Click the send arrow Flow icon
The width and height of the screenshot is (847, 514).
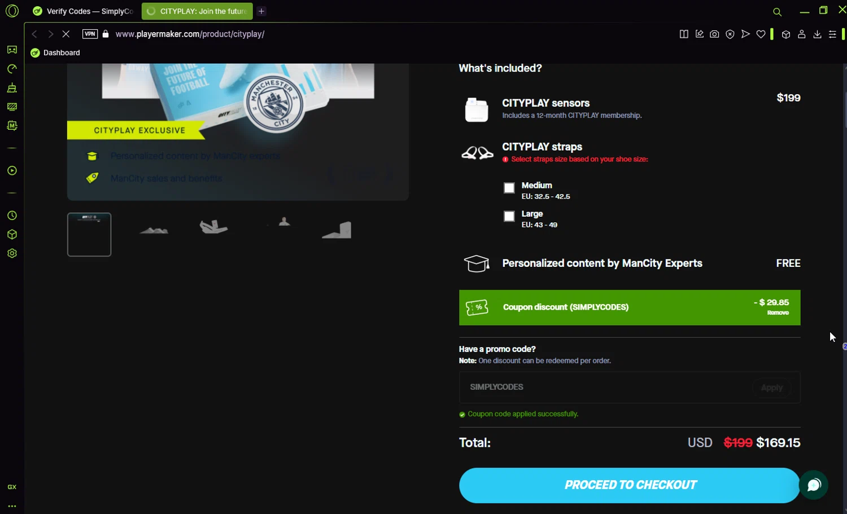click(745, 34)
